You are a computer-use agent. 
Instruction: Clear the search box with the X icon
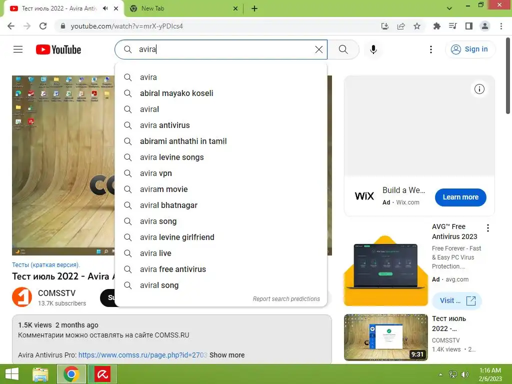click(318, 49)
